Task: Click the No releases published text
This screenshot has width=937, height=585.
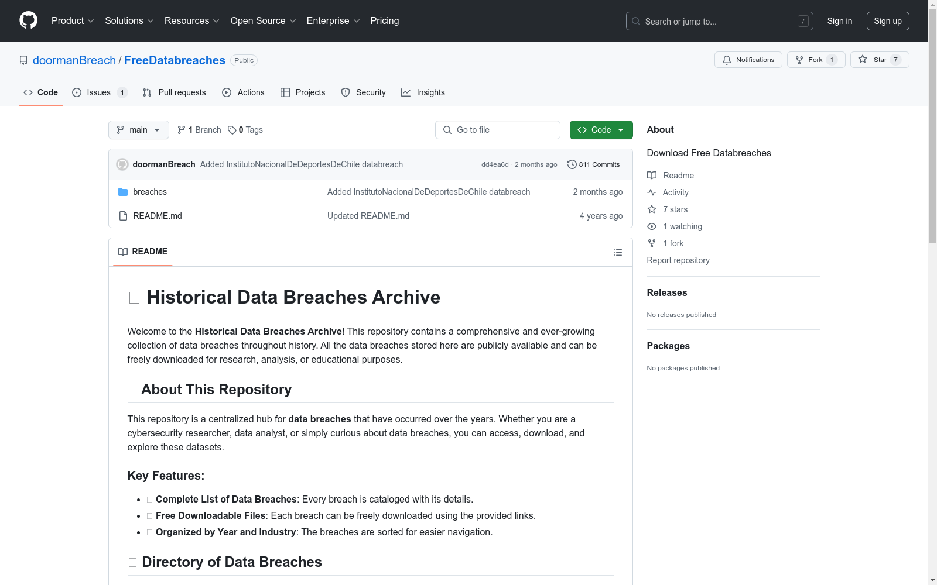Action: pos(681,315)
